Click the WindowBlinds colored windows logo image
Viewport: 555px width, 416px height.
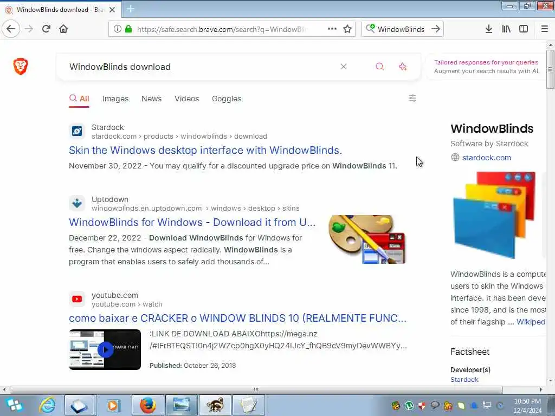click(494, 215)
